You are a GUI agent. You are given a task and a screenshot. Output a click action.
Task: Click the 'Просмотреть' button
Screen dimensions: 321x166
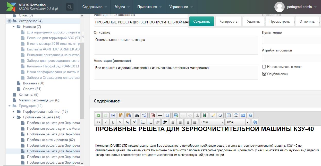280,21
